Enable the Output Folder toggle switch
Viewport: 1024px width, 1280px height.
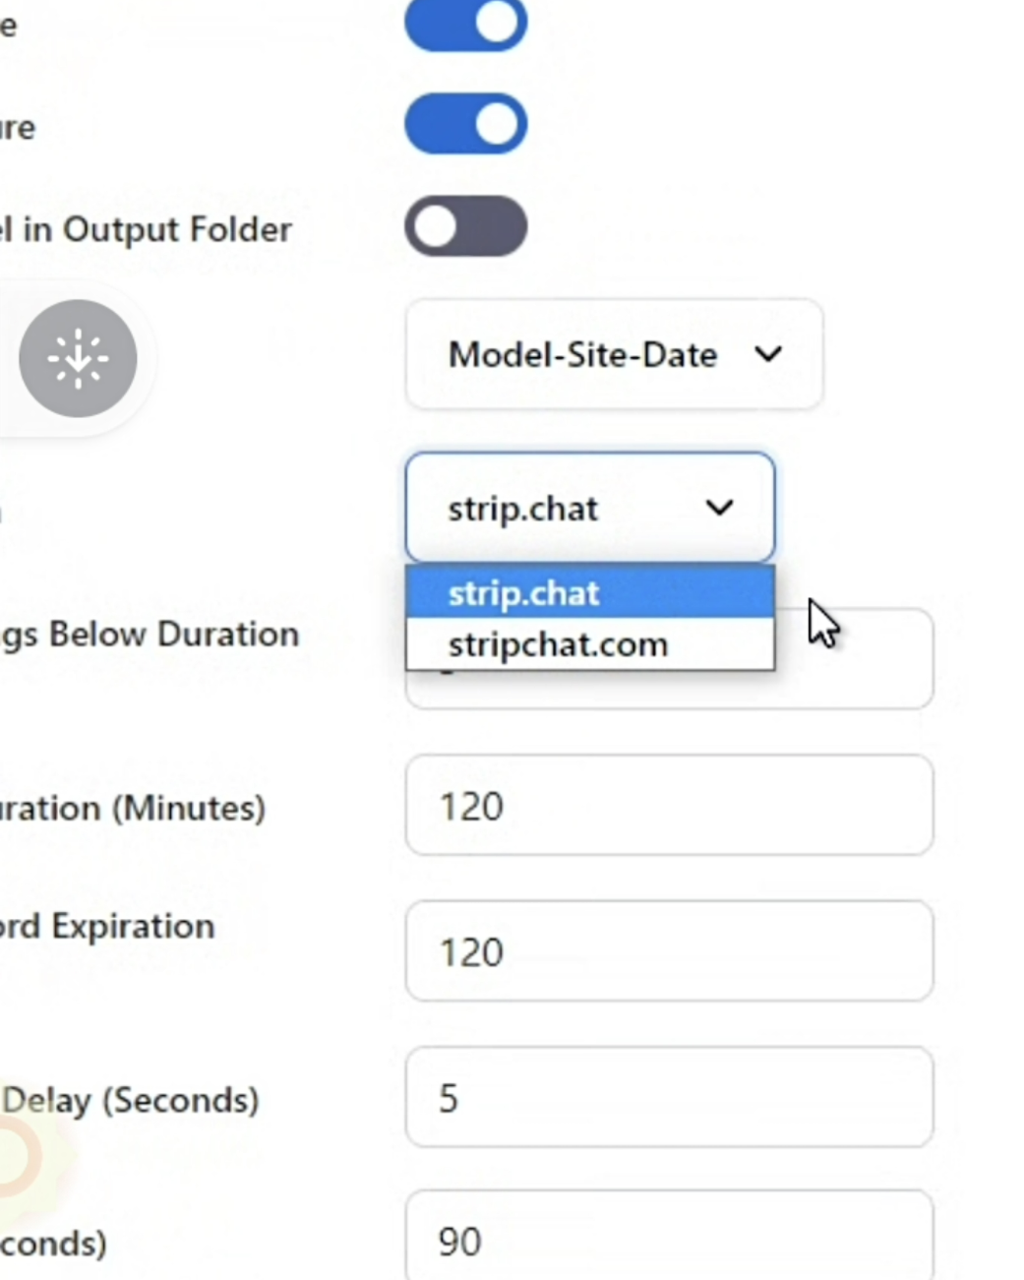coord(466,226)
